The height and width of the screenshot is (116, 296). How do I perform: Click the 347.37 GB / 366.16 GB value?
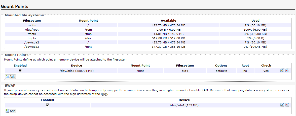point(168,46)
